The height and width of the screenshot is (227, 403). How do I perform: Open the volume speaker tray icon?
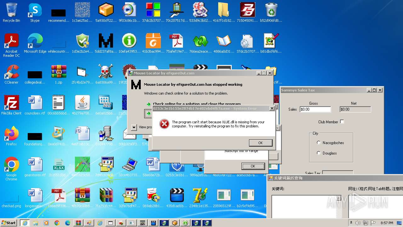coord(358,223)
